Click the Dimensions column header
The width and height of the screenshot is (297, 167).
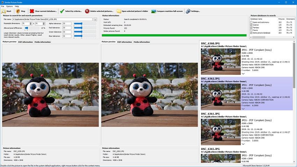coord(290,19)
